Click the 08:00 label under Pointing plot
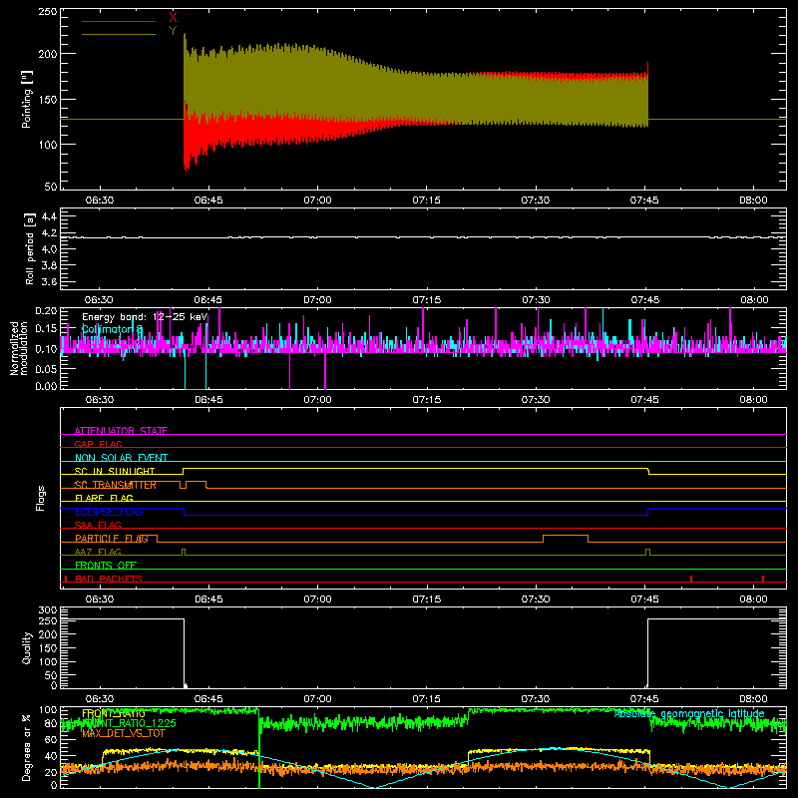 coord(753,200)
